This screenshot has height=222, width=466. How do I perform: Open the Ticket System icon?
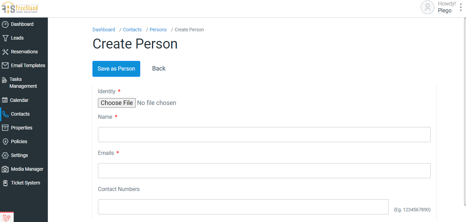pyautogui.click(x=5, y=183)
